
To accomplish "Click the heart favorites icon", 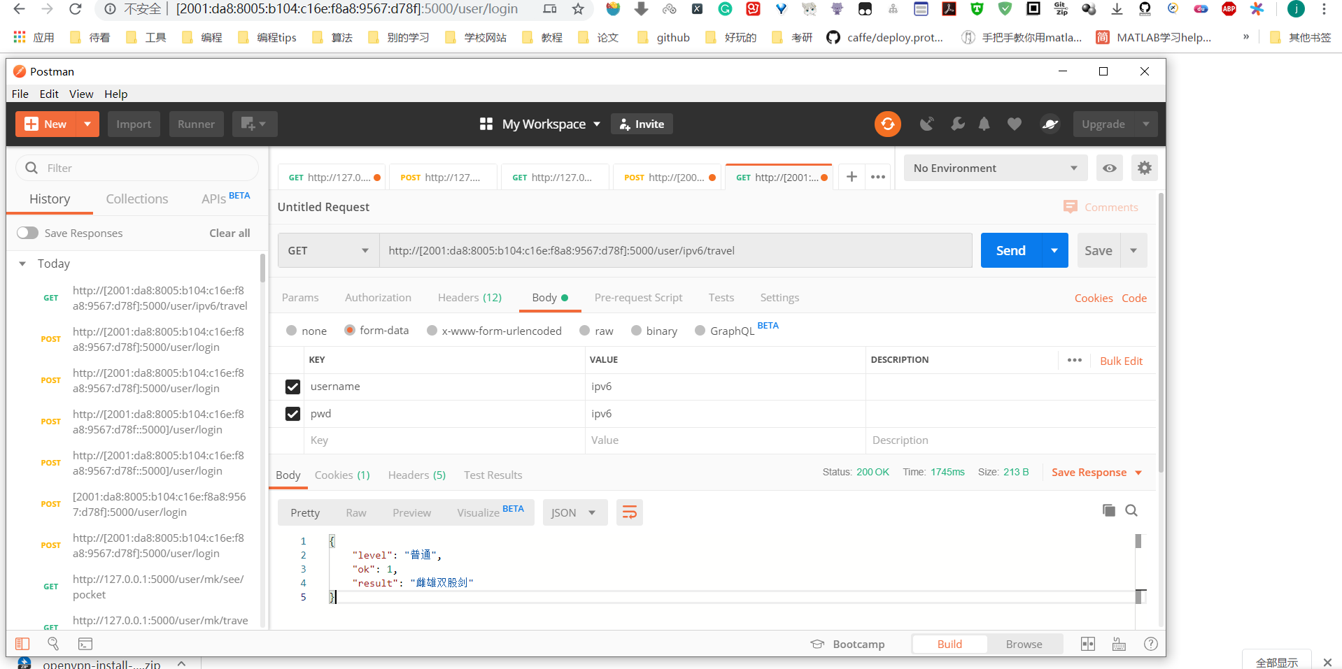I will point(1014,124).
